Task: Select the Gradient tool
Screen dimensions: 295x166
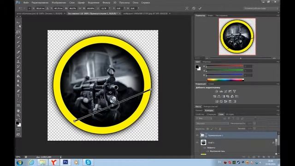Action: point(18,76)
